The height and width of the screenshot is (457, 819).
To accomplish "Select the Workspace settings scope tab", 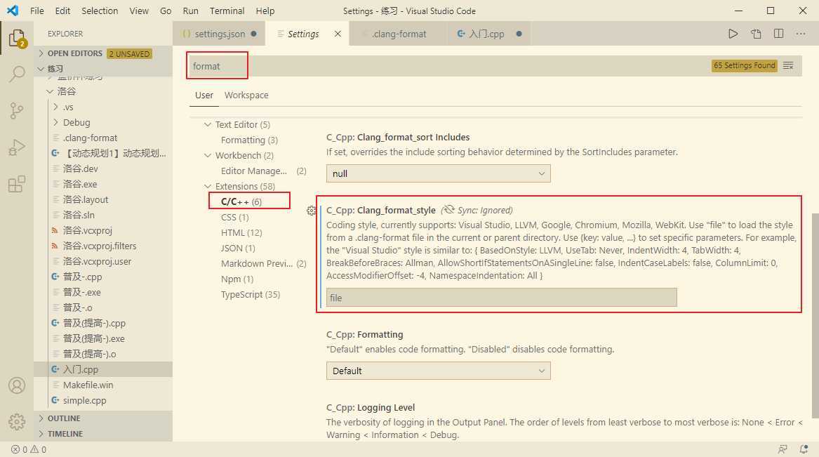I will coord(246,95).
